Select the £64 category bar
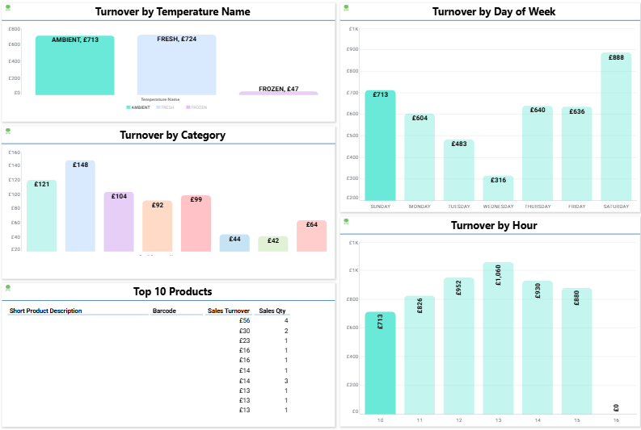Screen dimensions: 641x430 [311, 236]
